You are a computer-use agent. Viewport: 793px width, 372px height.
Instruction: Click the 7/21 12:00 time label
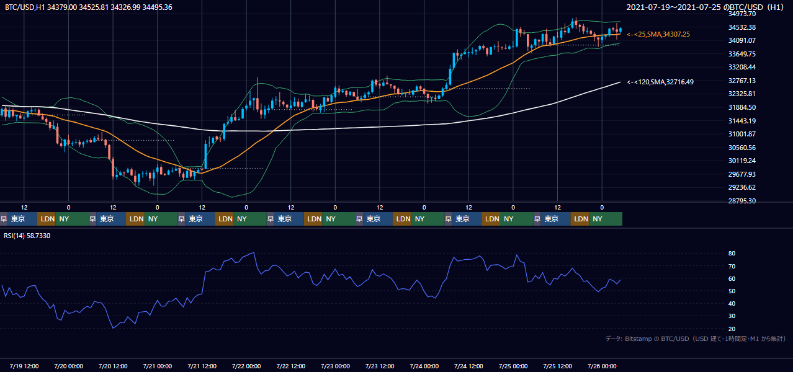pyautogui.click(x=202, y=366)
